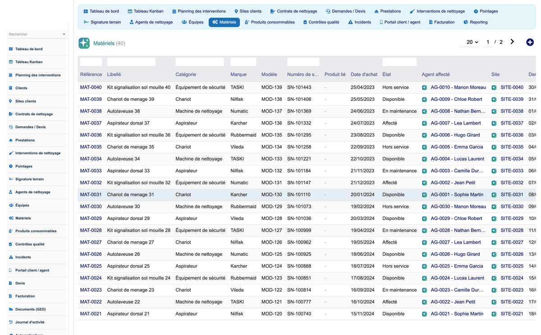Click 'Rubbermaid' brand in MAT-0024 row
541x335 pixels.
243,278
